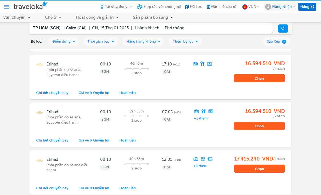Open Hoàn tiền for 59h 55m flight
This screenshot has height=195, width=321.
click(127, 140)
